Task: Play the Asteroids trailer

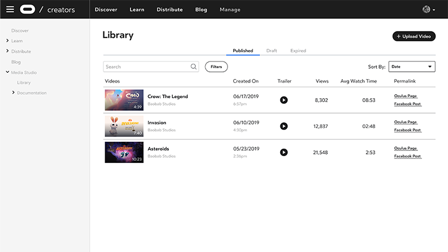Action: [x=284, y=152]
